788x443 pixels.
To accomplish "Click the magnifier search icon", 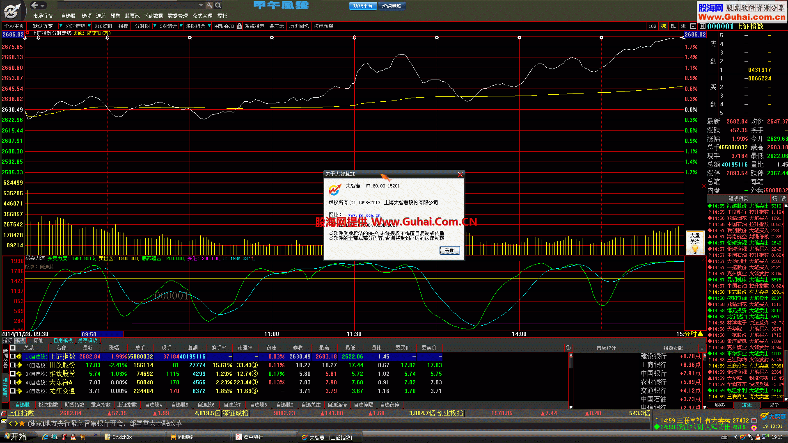I will click(218, 5).
